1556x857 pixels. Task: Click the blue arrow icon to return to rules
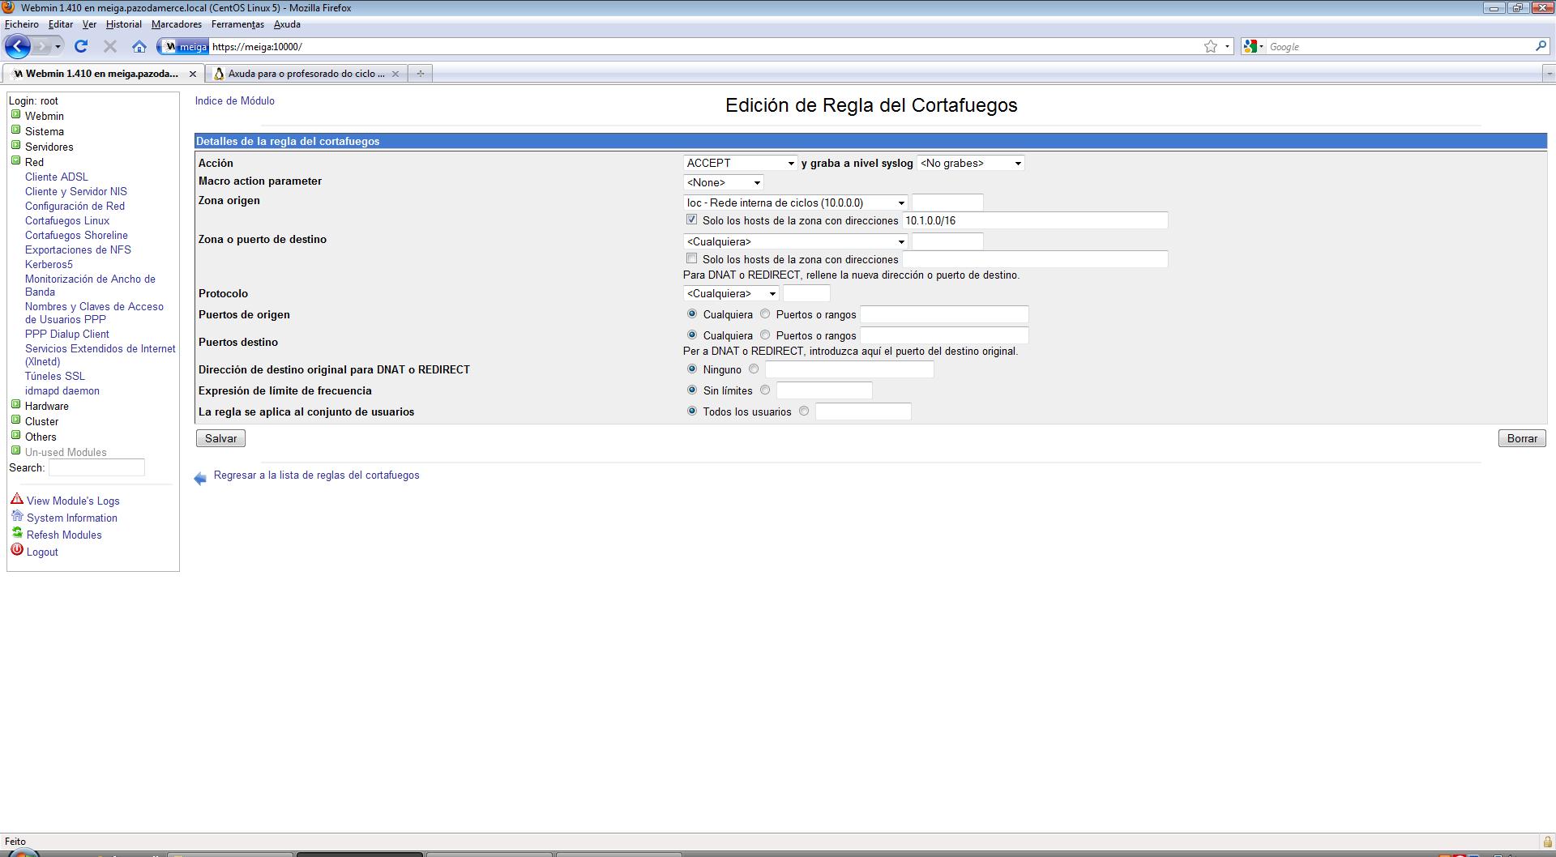[x=200, y=479]
